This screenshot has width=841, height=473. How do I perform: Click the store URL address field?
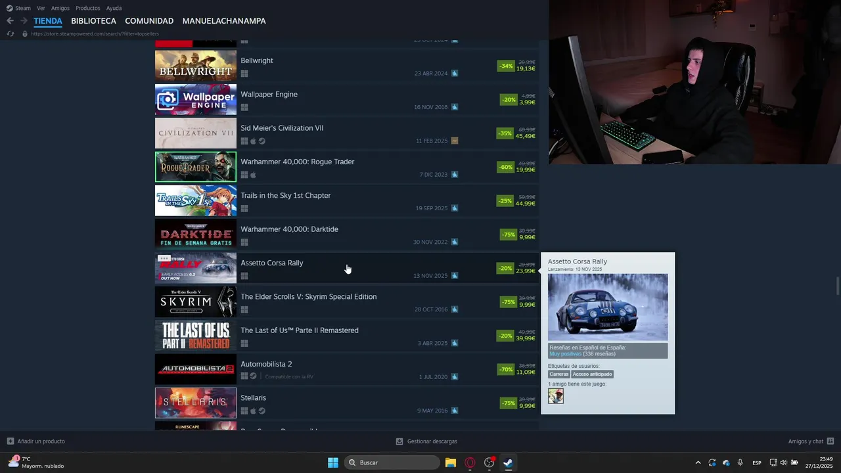[95, 34]
